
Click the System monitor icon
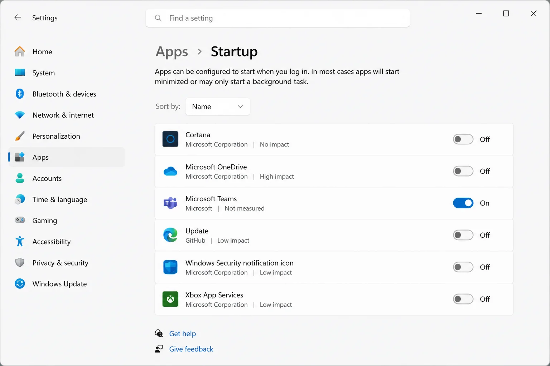20,73
